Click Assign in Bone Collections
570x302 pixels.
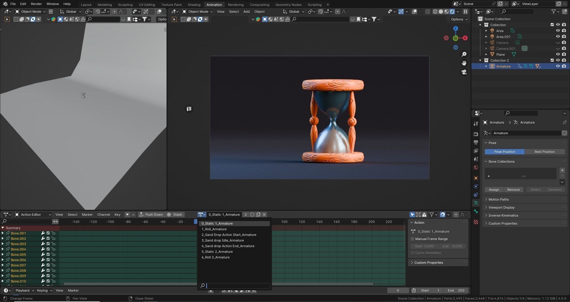pos(494,190)
